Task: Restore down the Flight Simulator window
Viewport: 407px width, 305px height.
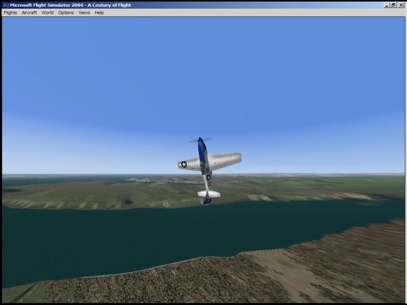Action: 393,5
